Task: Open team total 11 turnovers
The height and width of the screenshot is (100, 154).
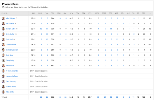Action: click(x=133, y=97)
